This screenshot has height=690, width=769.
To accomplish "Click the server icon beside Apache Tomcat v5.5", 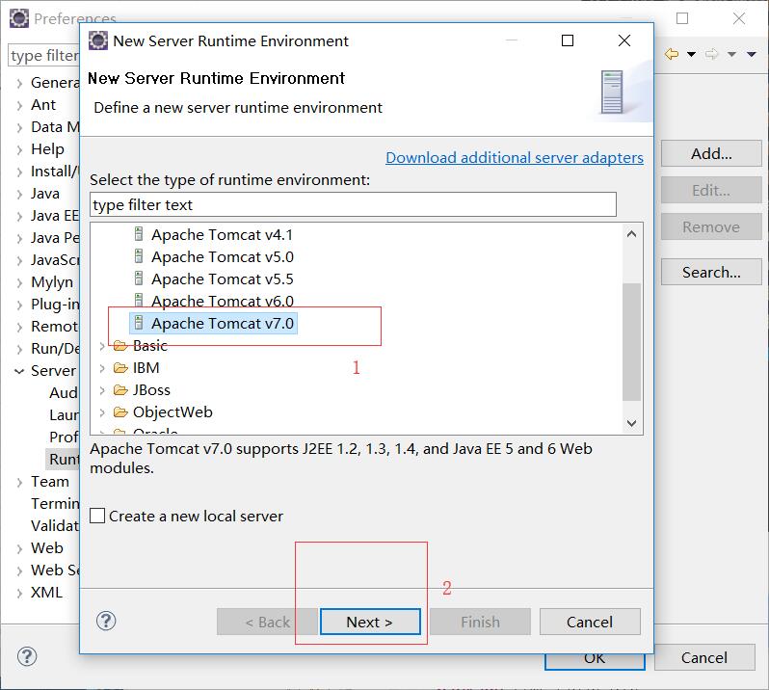I will [x=139, y=279].
